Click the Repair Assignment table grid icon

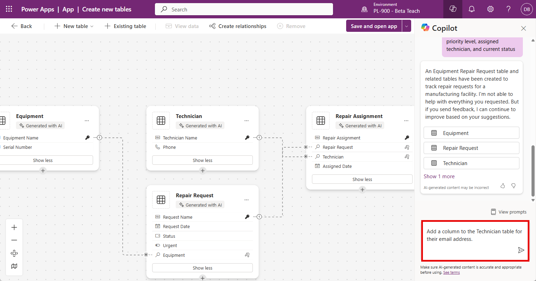click(321, 120)
